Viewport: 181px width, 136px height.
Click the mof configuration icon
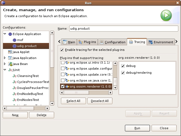click(14, 40)
